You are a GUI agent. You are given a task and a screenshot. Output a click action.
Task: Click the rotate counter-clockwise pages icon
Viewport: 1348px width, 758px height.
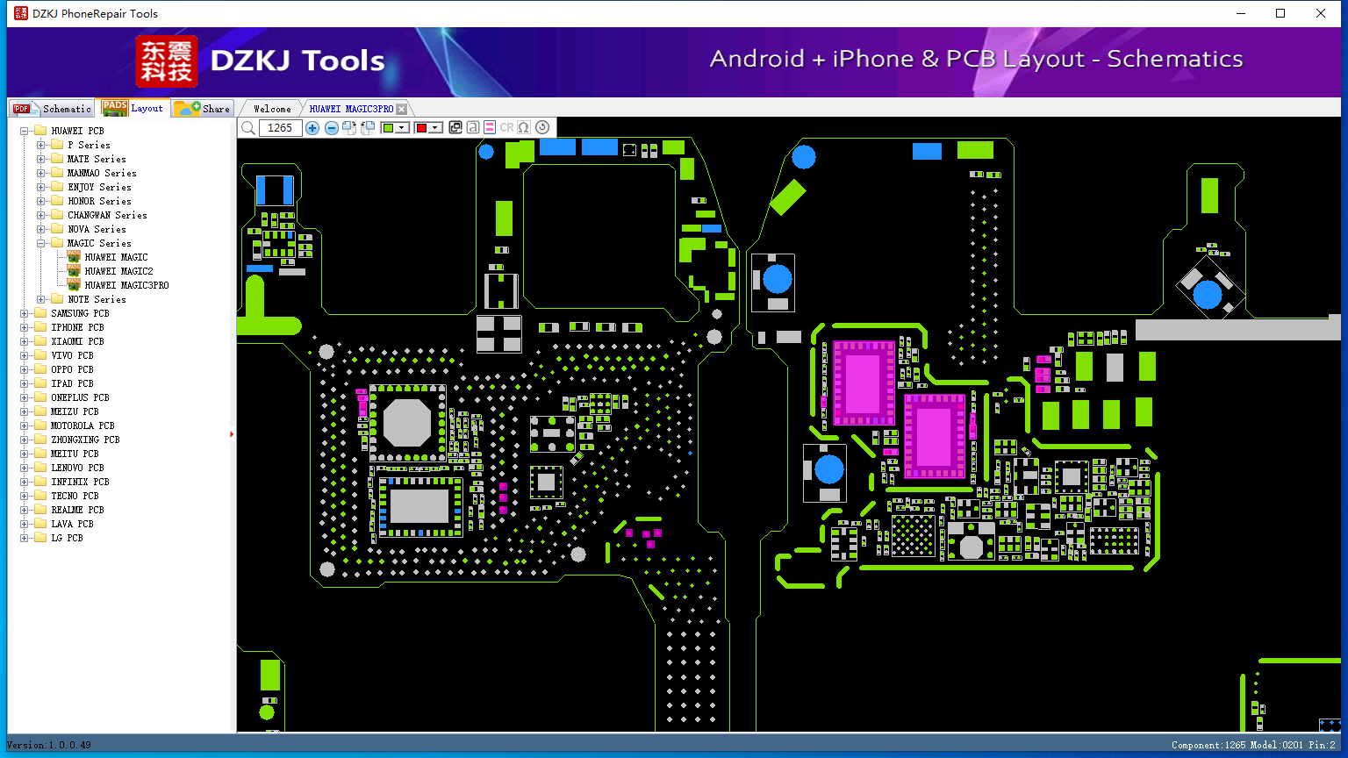(x=368, y=128)
